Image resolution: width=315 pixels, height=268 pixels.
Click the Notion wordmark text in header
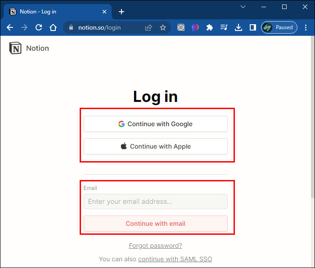(37, 48)
